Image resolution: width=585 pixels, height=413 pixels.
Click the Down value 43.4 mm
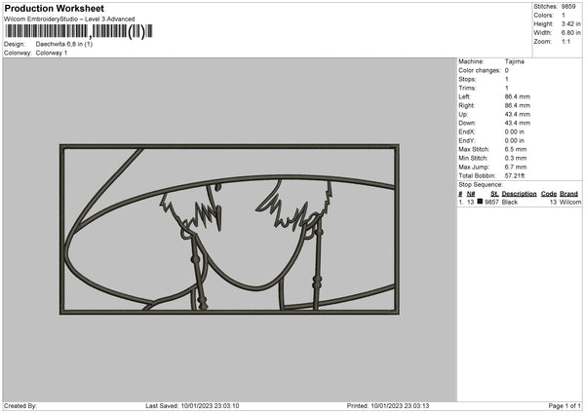(518, 123)
